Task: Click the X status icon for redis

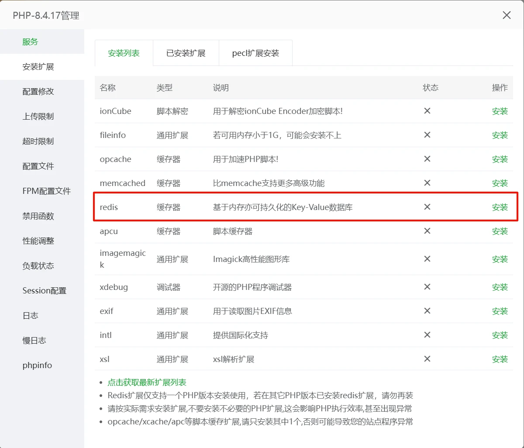Action: pos(427,207)
